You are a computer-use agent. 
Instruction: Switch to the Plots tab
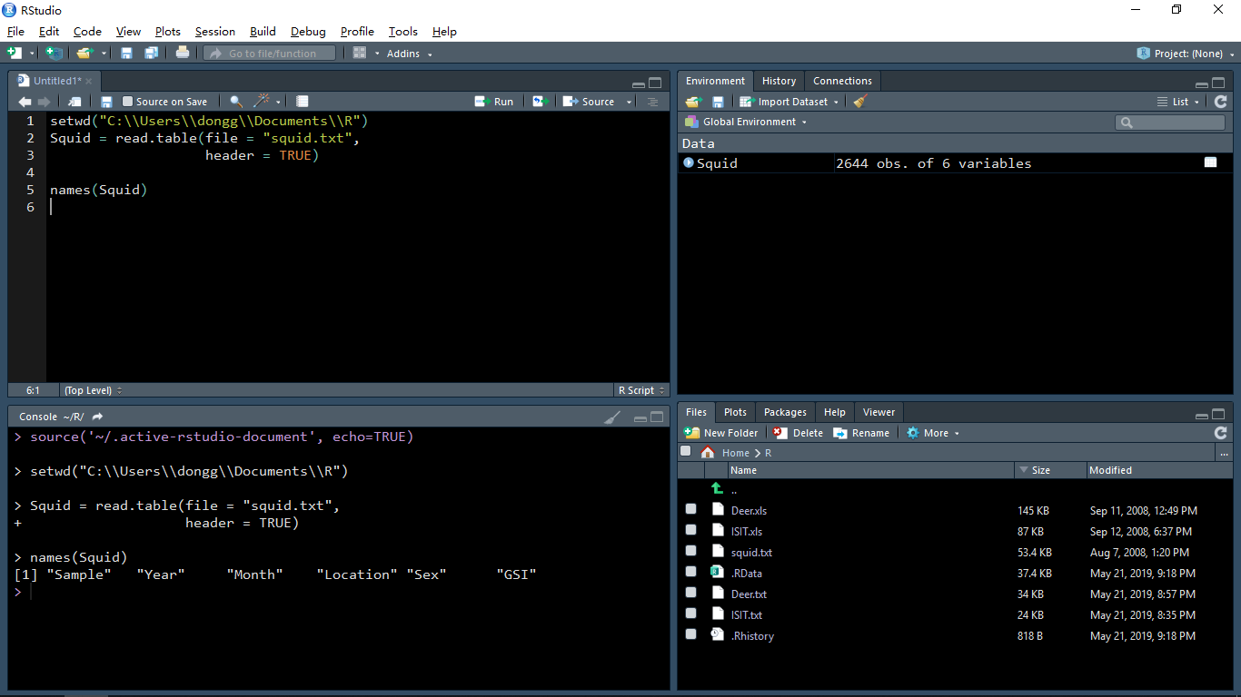click(735, 412)
